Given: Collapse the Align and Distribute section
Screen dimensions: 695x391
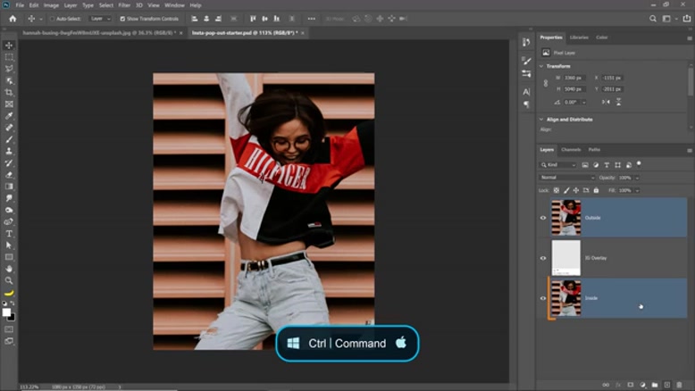Looking at the screenshot, I should click(541, 119).
